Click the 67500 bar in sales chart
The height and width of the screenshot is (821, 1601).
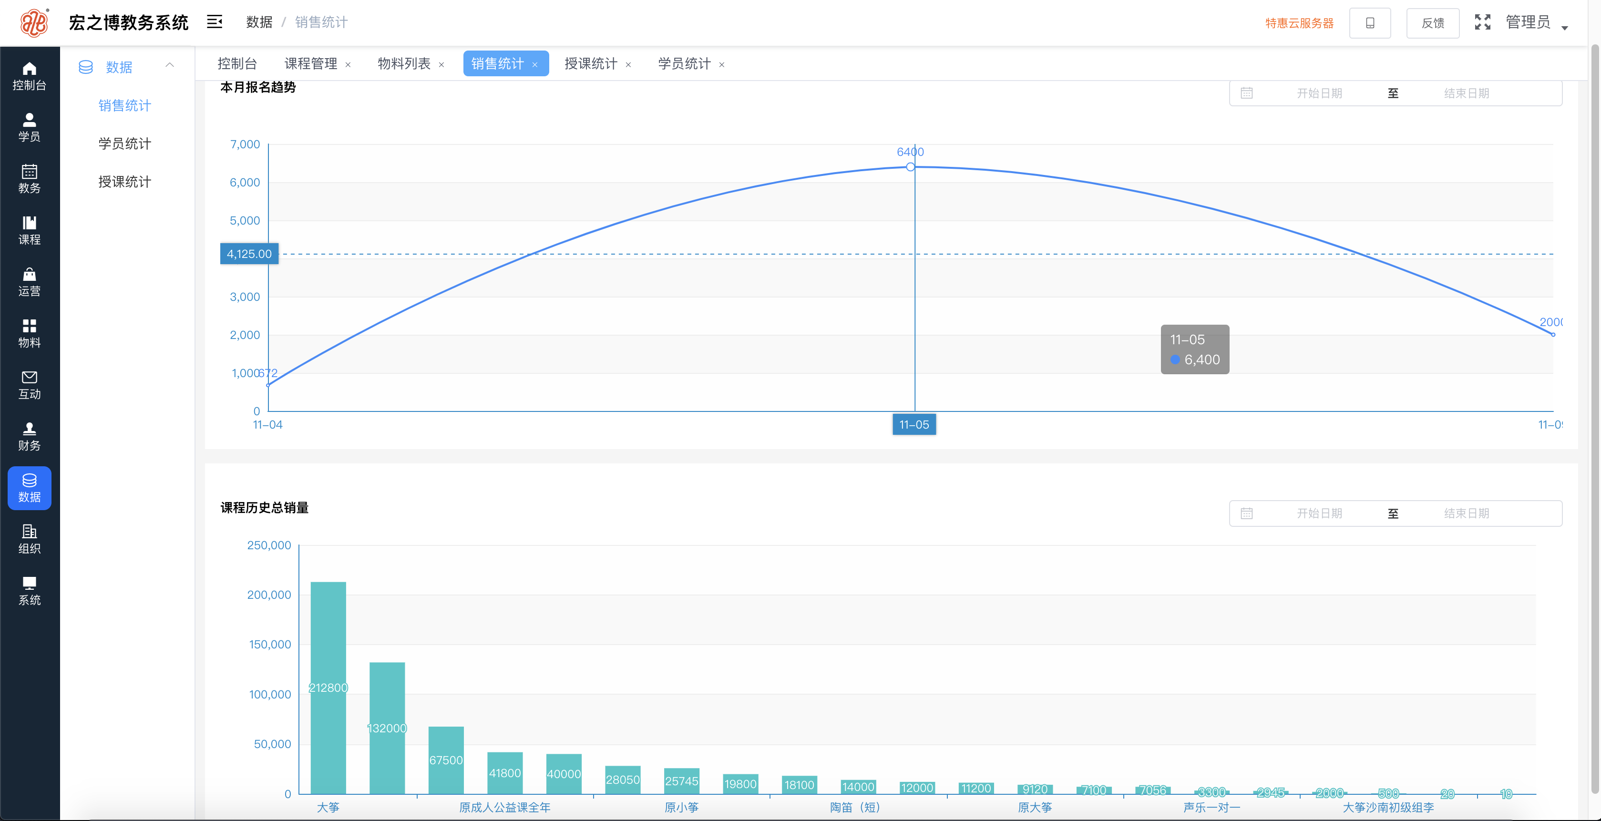point(446,760)
